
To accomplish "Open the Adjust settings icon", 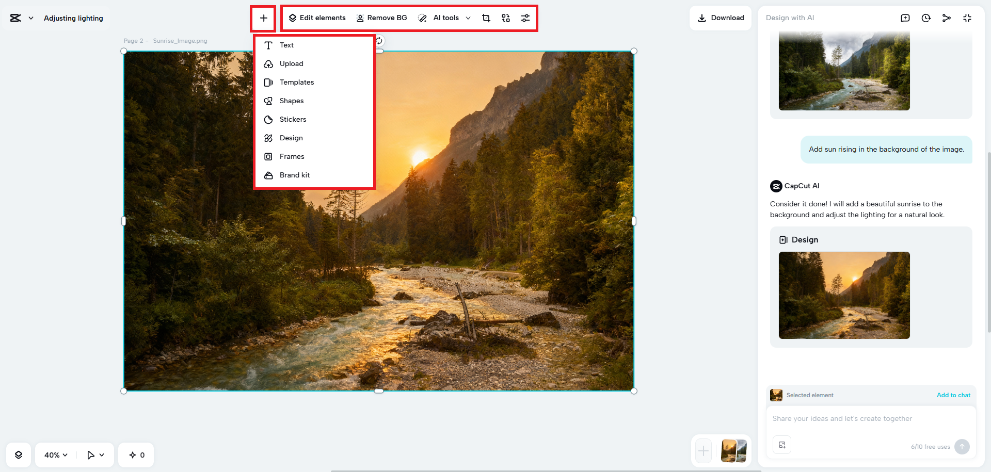I will 525,18.
